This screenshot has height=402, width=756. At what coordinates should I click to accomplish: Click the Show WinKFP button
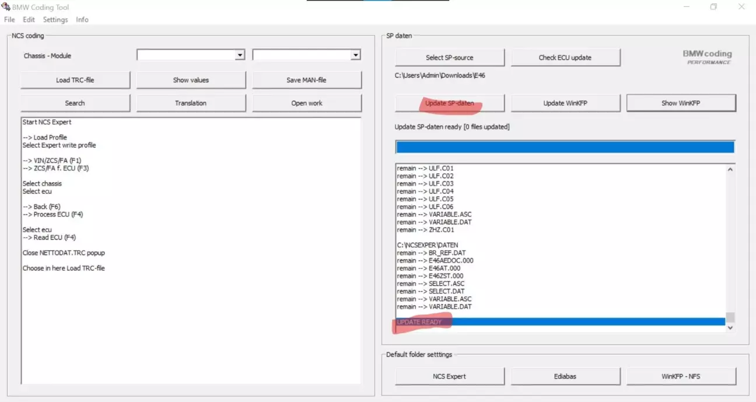[681, 103]
